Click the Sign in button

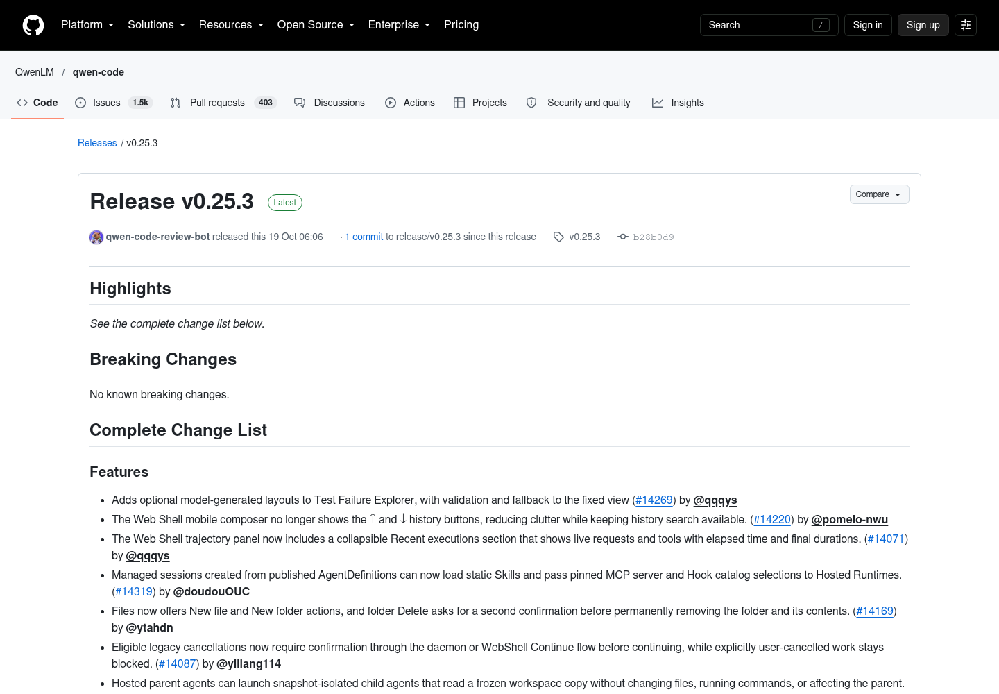tap(868, 25)
